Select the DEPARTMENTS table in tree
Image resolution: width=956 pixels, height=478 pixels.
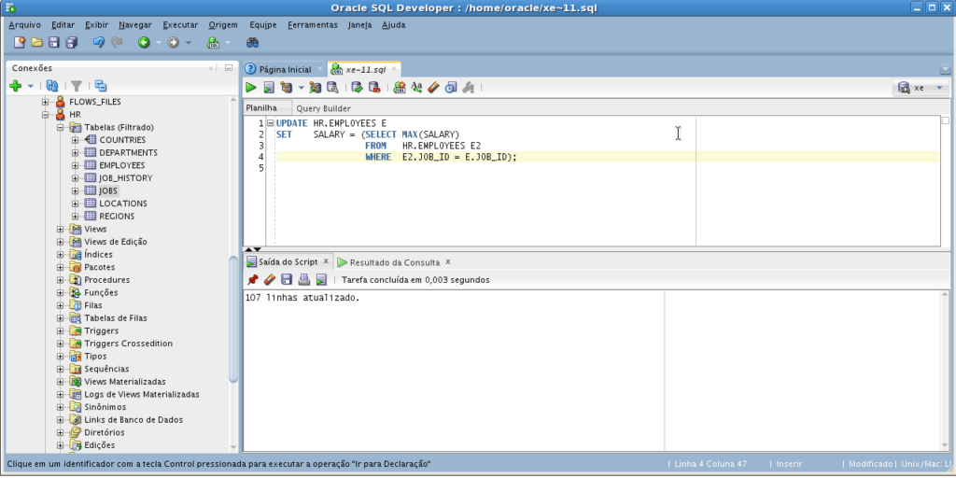click(128, 152)
